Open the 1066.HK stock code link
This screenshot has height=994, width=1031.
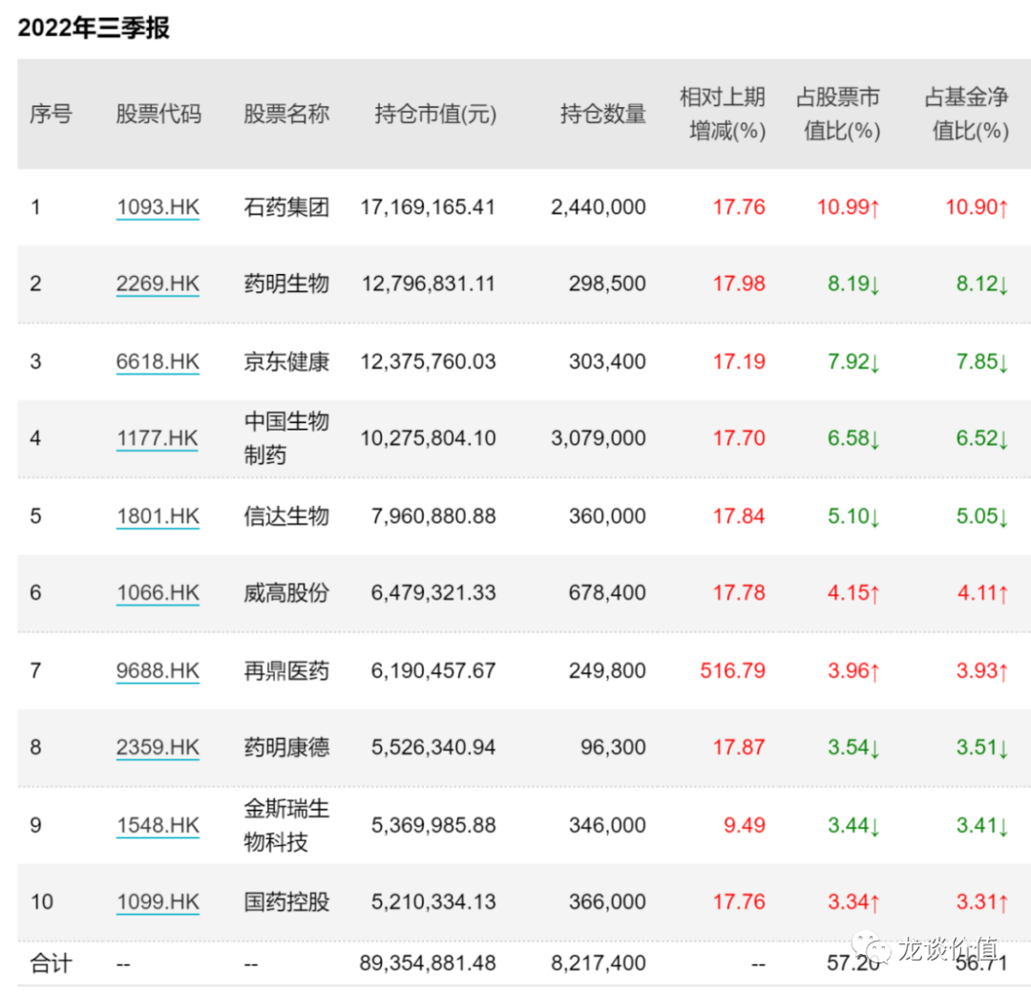click(158, 593)
